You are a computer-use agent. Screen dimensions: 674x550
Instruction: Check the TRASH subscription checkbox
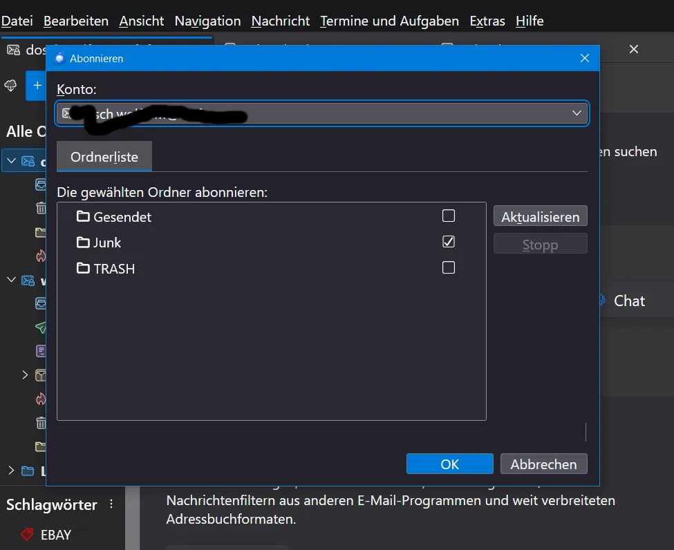pos(449,267)
